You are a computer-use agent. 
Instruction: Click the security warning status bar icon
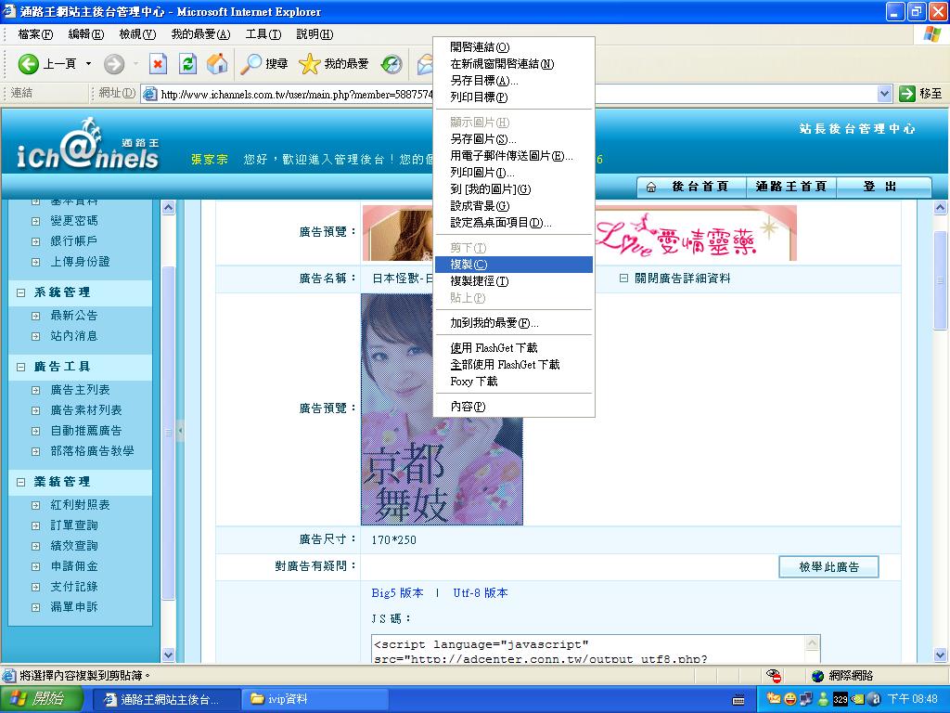[x=773, y=676]
